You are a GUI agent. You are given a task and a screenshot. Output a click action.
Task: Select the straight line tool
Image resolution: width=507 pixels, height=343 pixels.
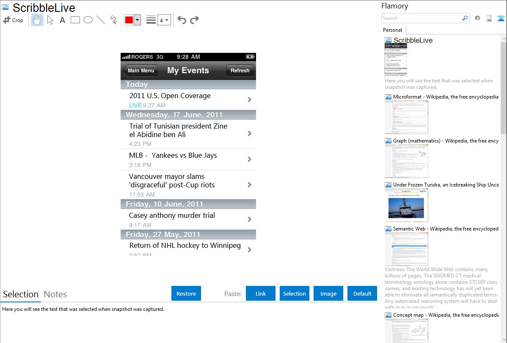pyautogui.click(x=101, y=20)
